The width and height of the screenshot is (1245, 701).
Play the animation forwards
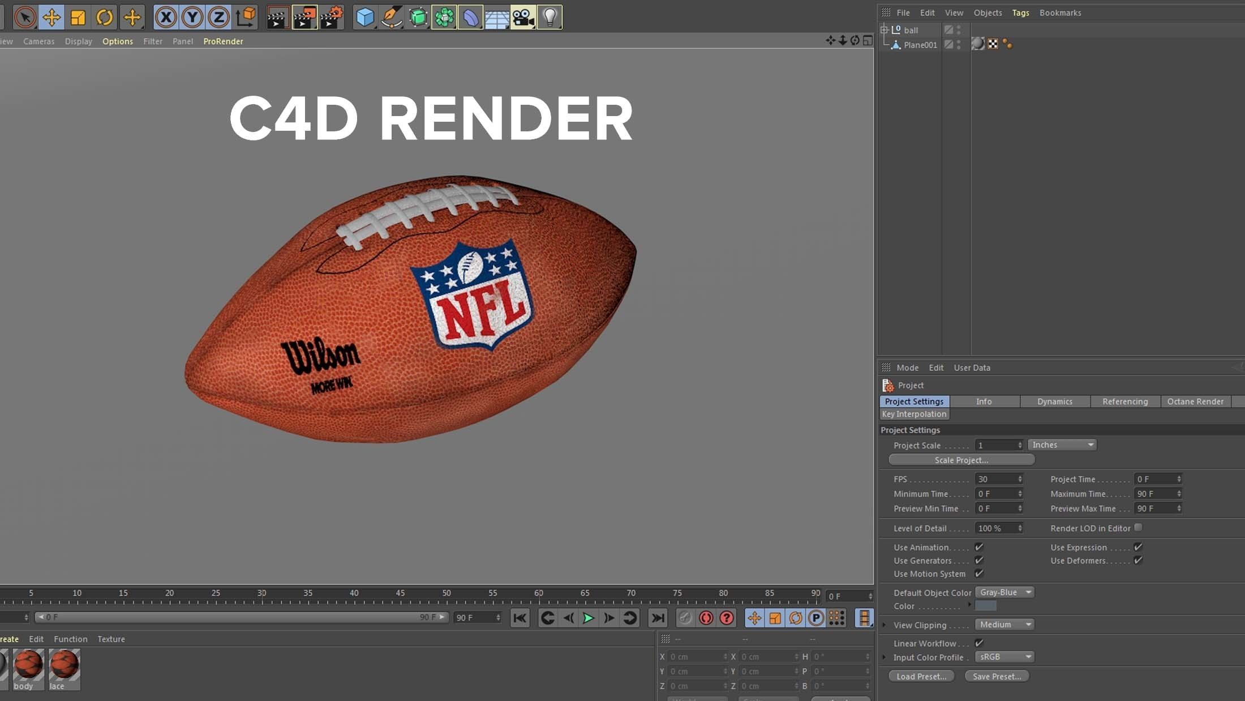589,618
